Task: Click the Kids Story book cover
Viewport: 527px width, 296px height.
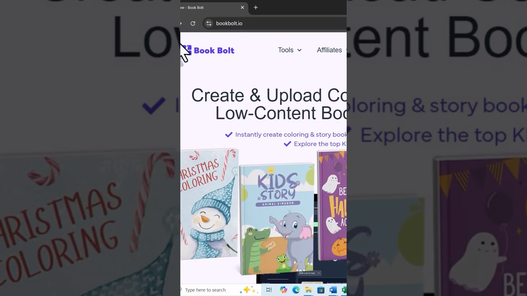Action: pyautogui.click(x=277, y=219)
